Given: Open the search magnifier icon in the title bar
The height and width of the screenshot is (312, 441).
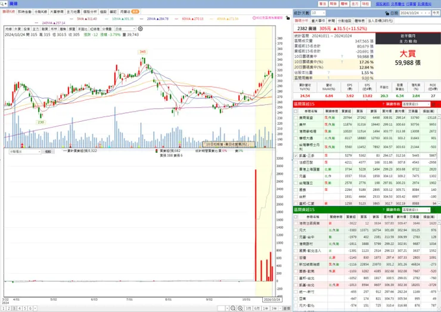Looking at the screenshot, I should coord(2,4).
